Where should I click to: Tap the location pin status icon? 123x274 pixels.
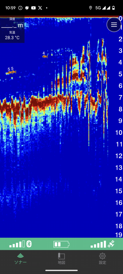(90, 8)
